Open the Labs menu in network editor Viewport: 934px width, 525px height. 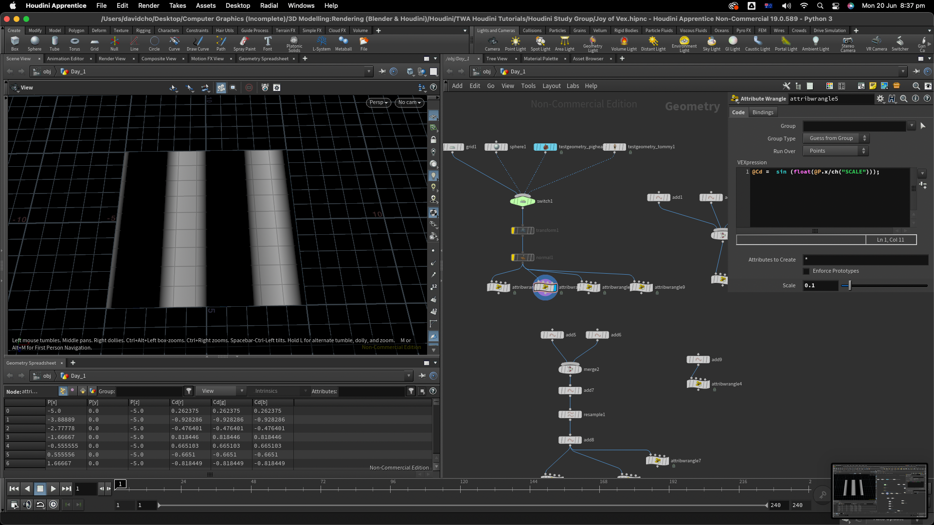tap(573, 86)
